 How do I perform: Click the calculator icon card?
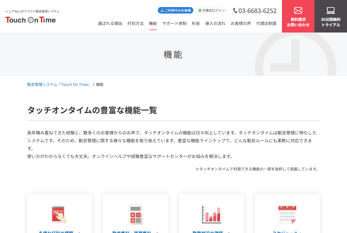coord(136,214)
